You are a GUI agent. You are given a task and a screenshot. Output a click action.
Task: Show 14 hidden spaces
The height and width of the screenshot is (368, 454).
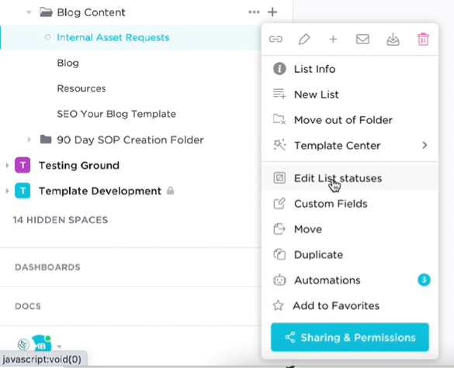point(61,220)
